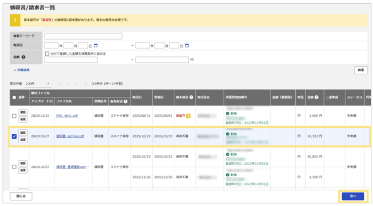Focus the end date month field
Viewport: 373px width, 206px height.
pos(159,46)
